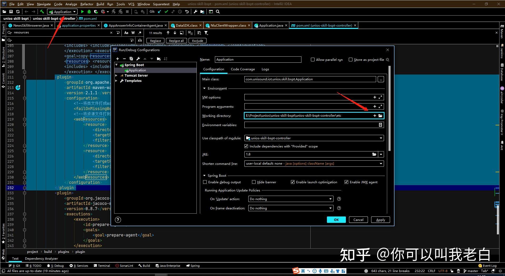Open the VCS menu
Image resolution: width=505 pixels, height=276 pixels.
pos(131,4)
